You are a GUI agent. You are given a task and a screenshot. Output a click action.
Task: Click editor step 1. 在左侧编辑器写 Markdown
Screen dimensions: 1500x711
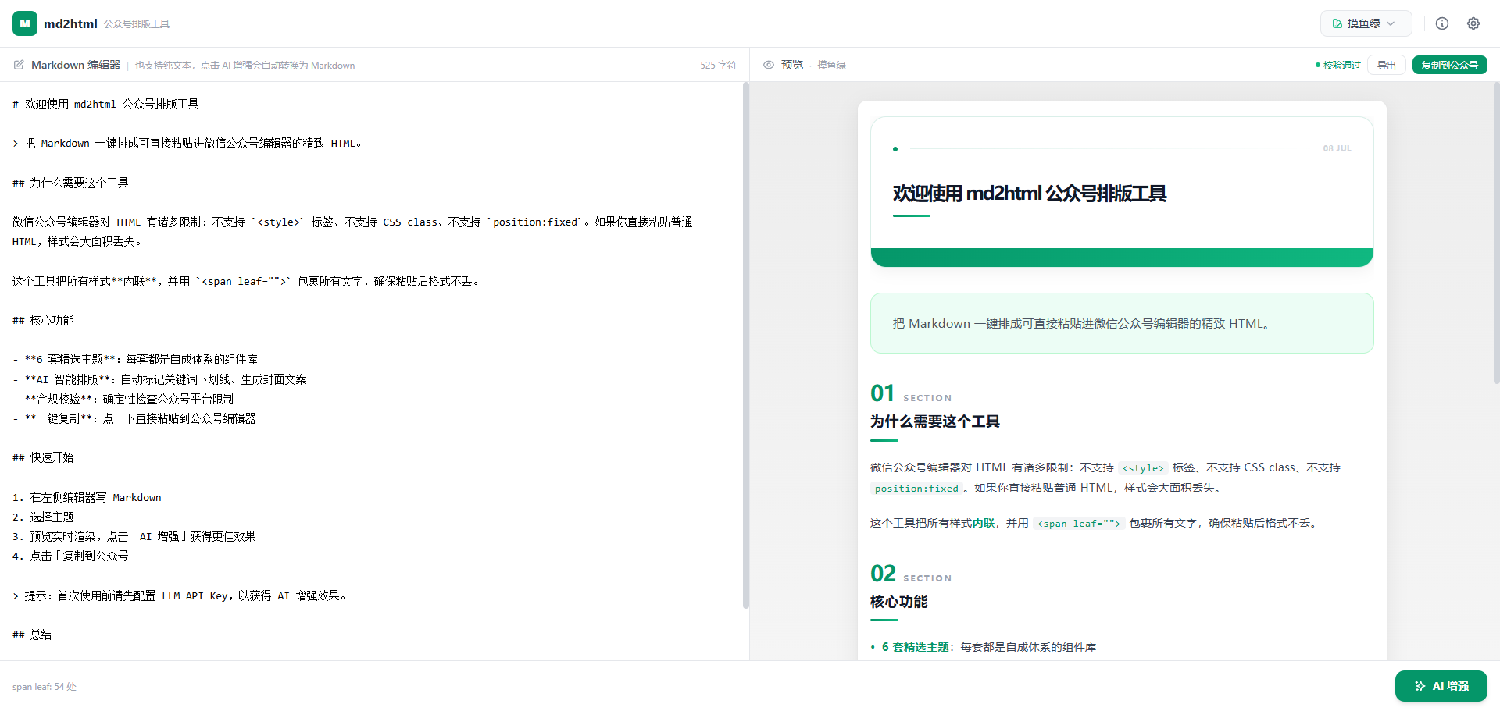click(x=87, y=497)
